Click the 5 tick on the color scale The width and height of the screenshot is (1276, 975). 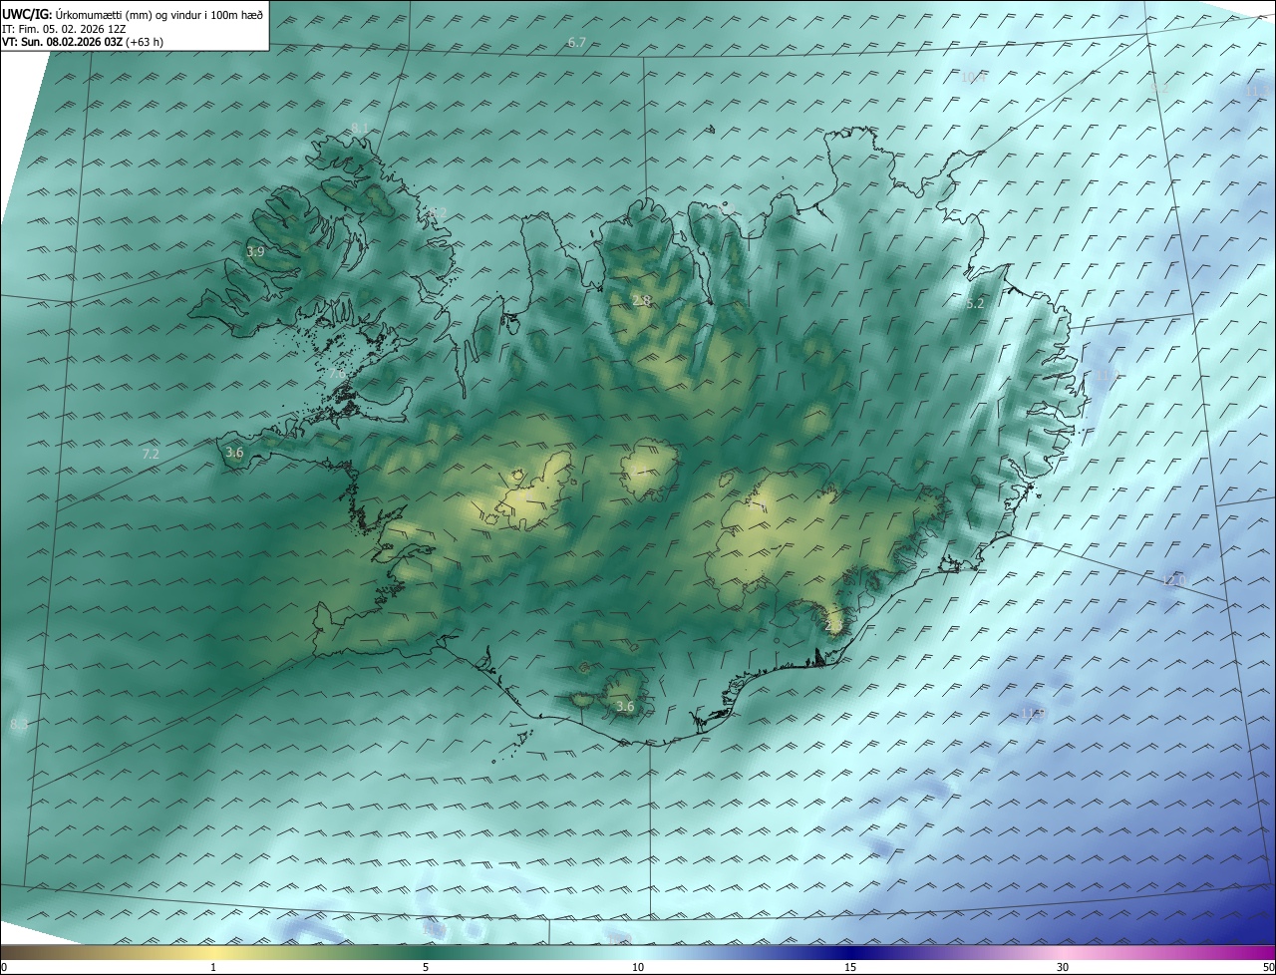click(426, 967)
